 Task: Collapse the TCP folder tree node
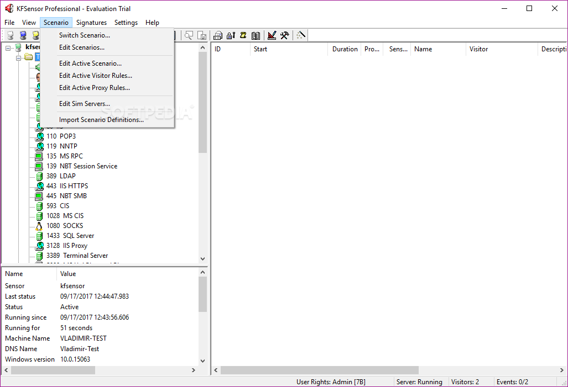click(18, 57)
